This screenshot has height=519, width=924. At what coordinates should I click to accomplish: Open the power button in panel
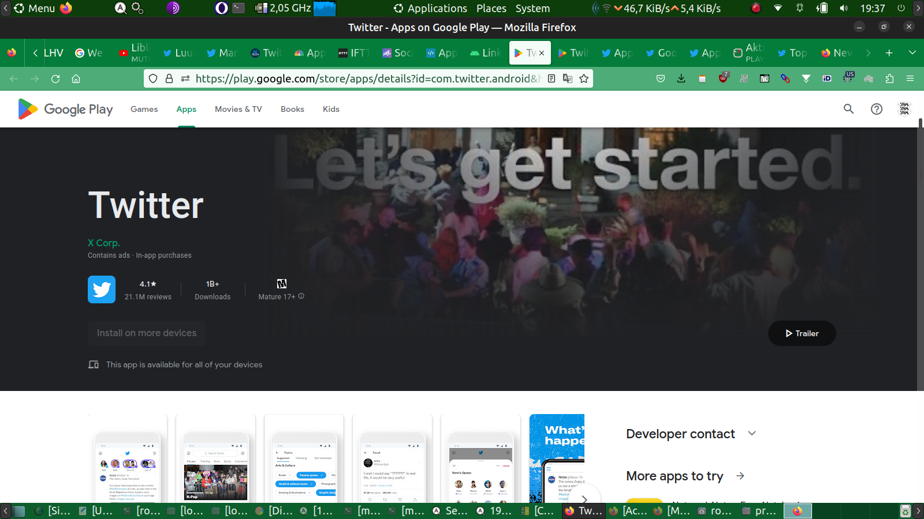pos(901,8)
